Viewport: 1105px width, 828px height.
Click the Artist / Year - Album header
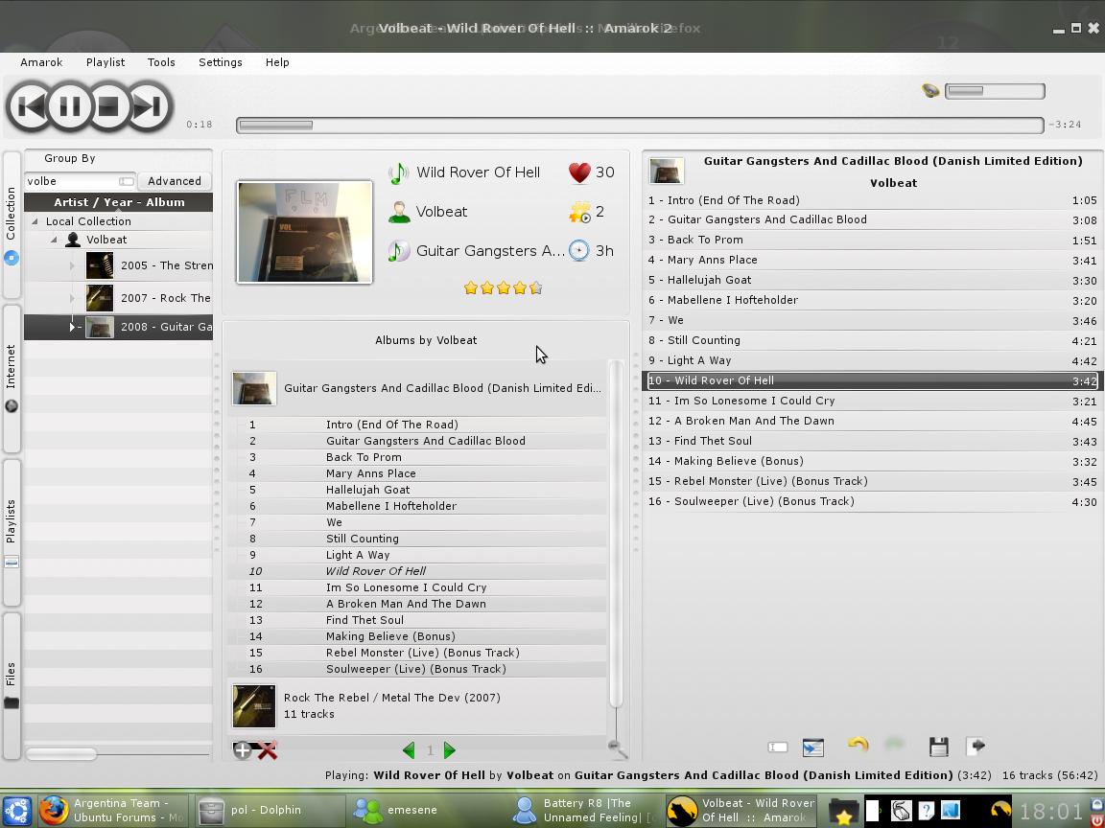pos(118,202)
